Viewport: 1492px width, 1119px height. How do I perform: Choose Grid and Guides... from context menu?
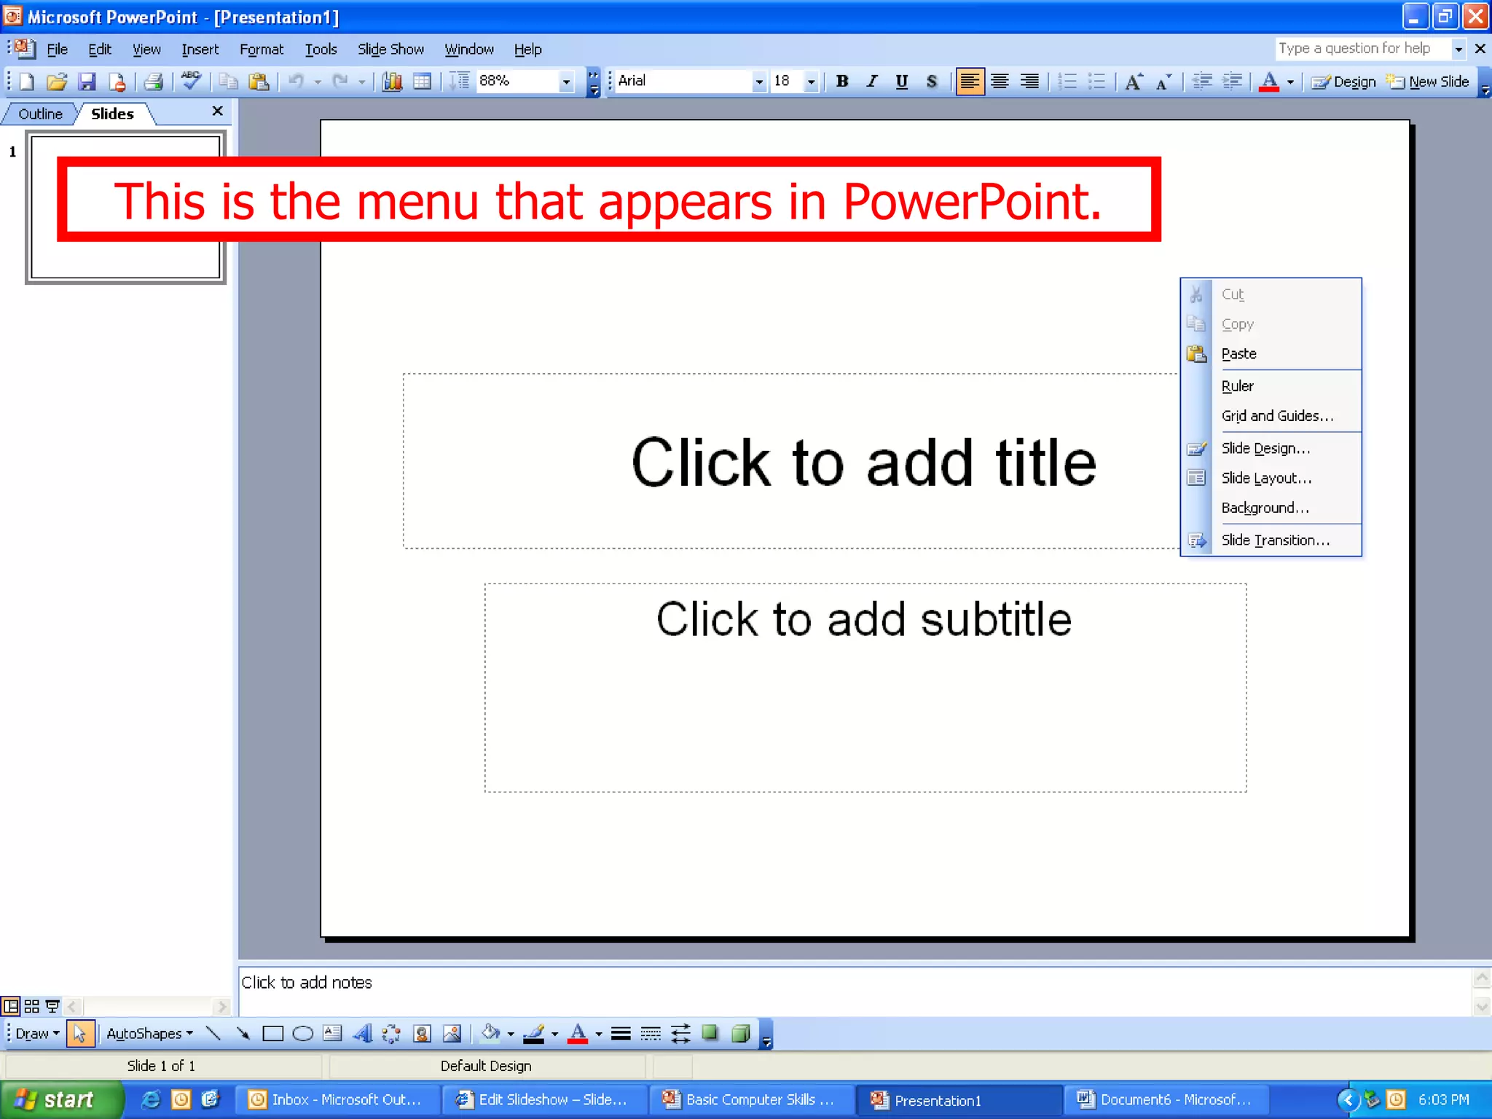1271,415
